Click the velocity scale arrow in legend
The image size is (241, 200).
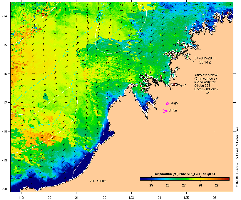coord(204,93)
